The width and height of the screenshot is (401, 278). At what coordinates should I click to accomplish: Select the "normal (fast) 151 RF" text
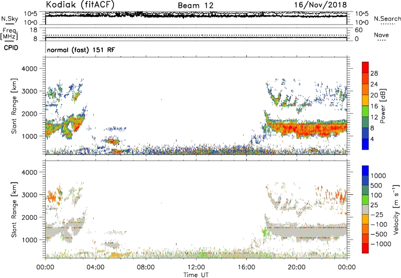coord(81,50)
